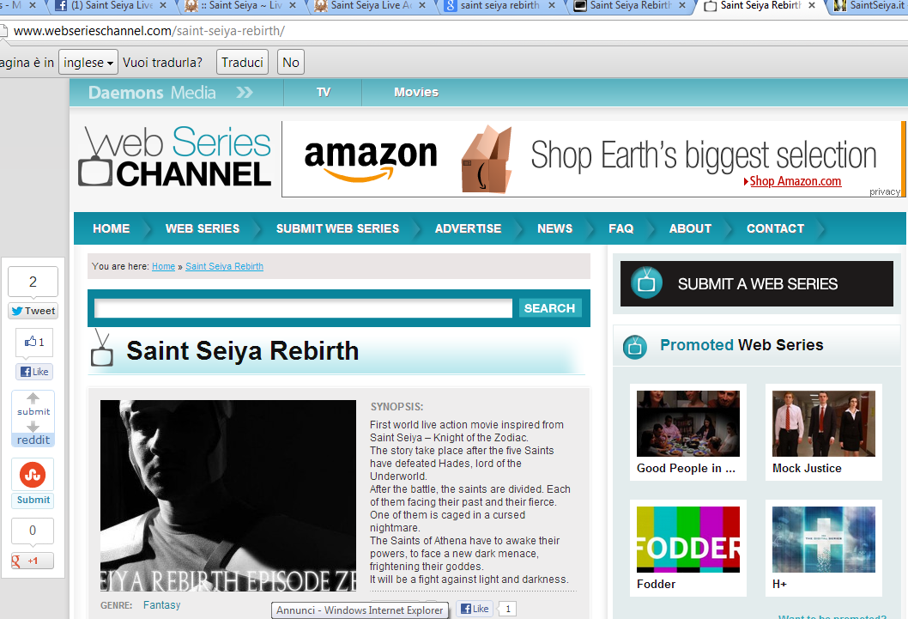908x619 pixels.
Task: Switch to the Google 'saint seiya rebirth' tab
Action: pyautogui.click(x=500, y=6)
